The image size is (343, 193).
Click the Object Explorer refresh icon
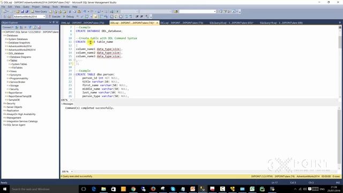(34, 27)
